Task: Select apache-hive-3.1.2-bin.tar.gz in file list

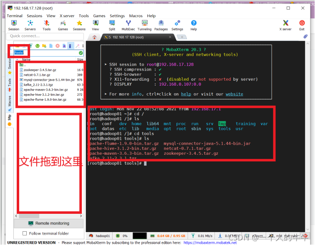Action: [44, 94]
